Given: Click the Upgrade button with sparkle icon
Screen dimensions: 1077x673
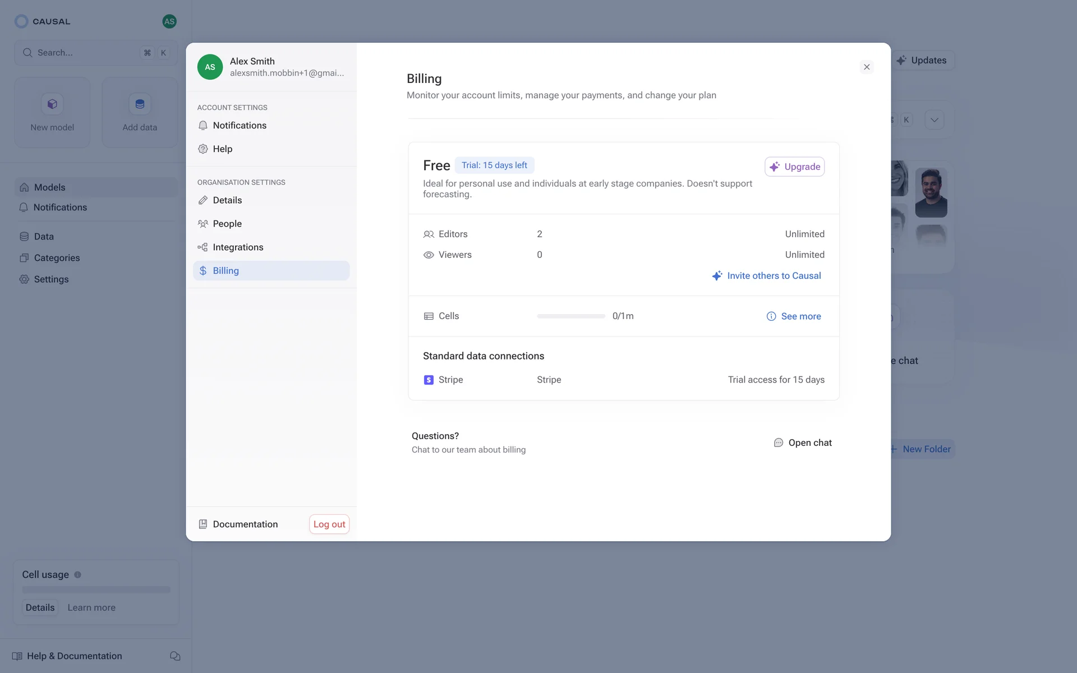Looking at the screenshot, I should tap(794, 167).
